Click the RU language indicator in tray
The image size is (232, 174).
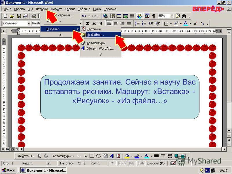click(207, 170)
